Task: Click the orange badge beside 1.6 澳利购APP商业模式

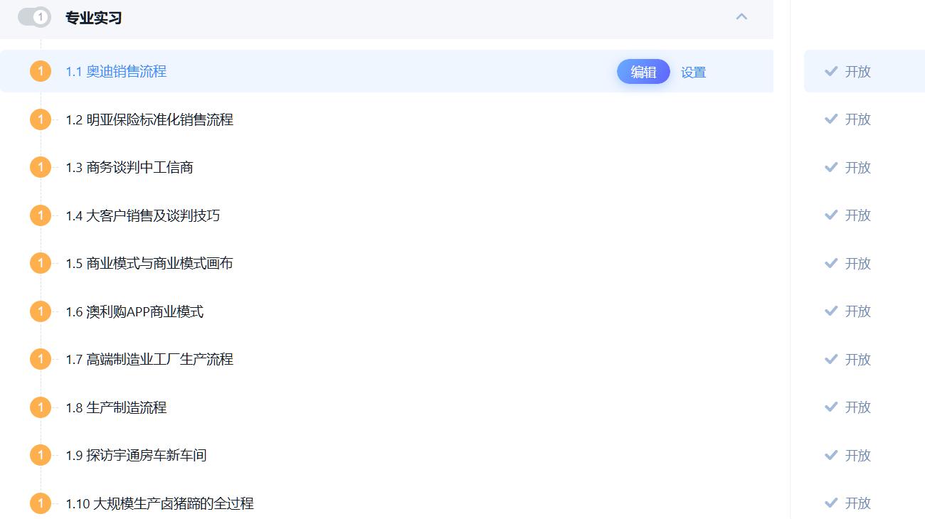Action: 41,311
